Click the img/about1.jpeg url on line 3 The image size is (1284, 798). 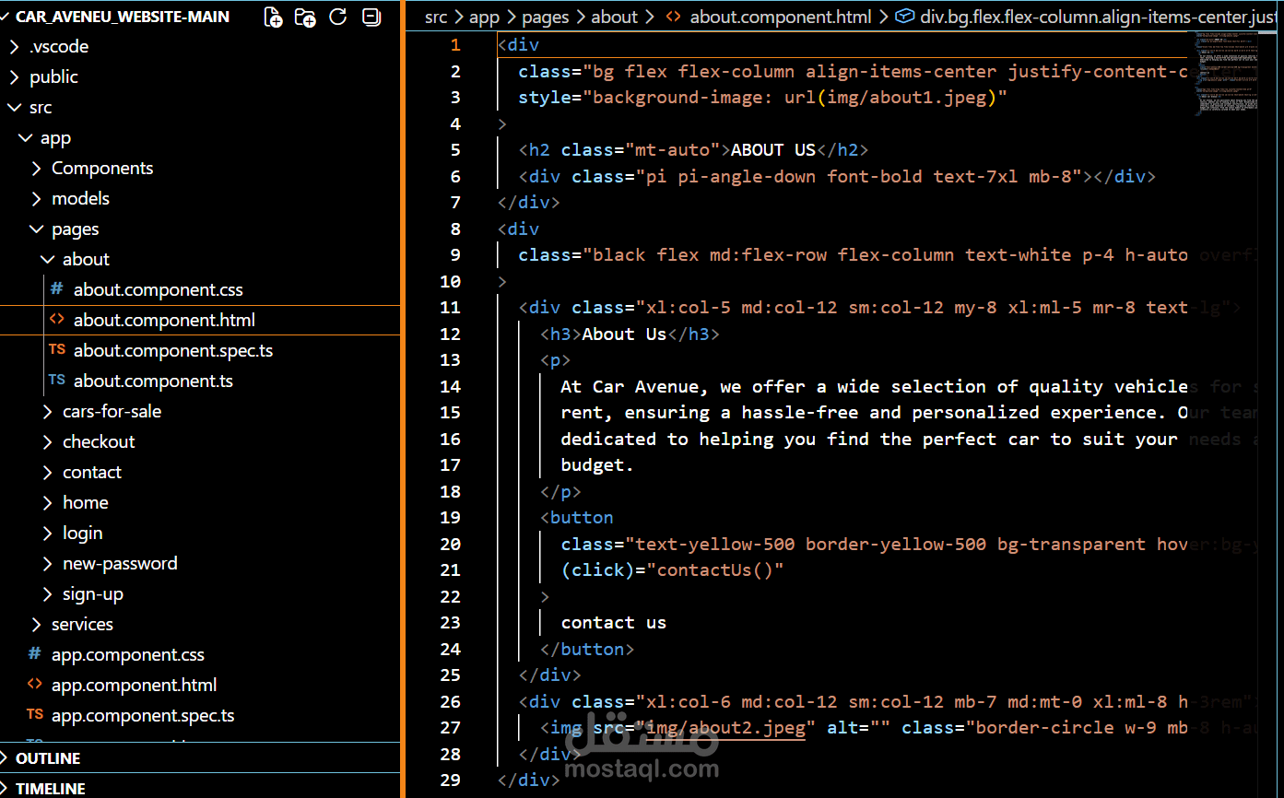coord(907,97)
